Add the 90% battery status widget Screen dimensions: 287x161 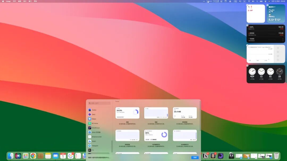click(x=156, y=135)
